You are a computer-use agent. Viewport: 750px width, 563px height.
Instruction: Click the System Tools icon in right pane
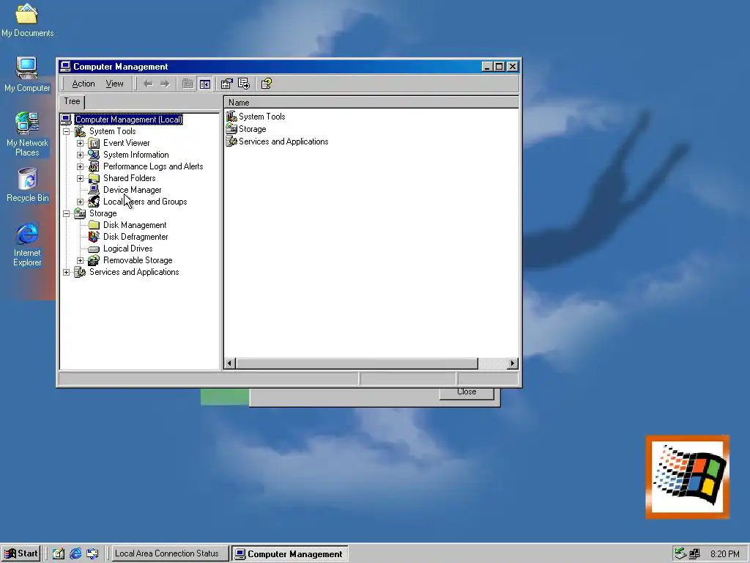(x=231, y=117)
